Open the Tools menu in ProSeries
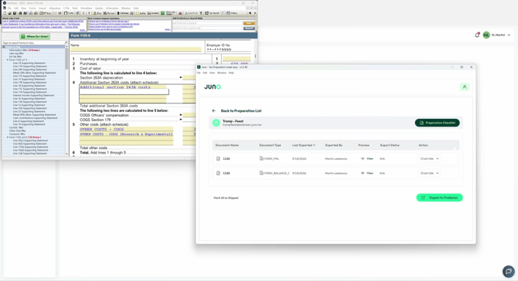This screenshot has height=281, width=518. tap(75, 8)
